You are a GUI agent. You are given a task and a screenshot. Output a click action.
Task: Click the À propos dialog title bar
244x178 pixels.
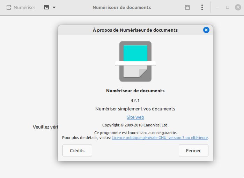pos(135,30)
